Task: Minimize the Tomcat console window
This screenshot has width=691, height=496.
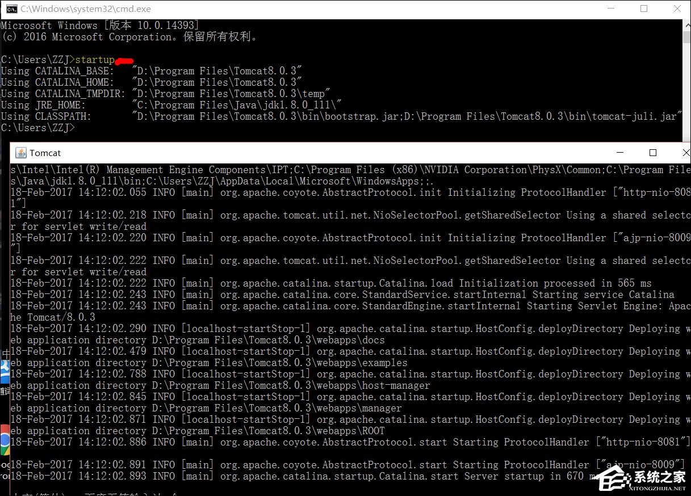Action: (619, 152)
